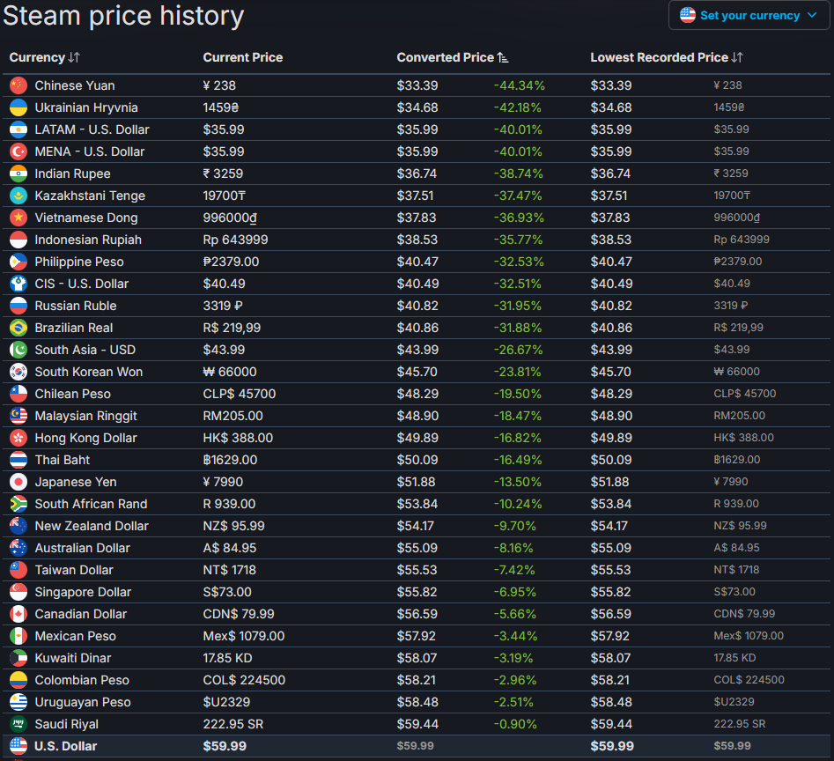834x761 pixels.
Task: Click the Uruguayan Peso flag icon
Action: tap(18, 702)
